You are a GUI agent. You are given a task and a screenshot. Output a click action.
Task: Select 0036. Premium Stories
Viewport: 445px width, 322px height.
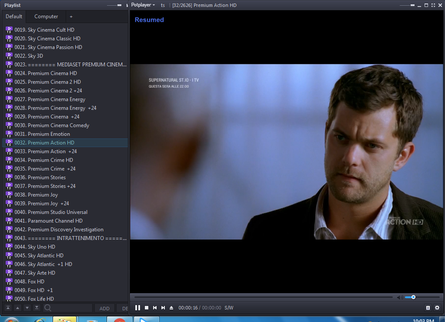(x=65, y=177)
